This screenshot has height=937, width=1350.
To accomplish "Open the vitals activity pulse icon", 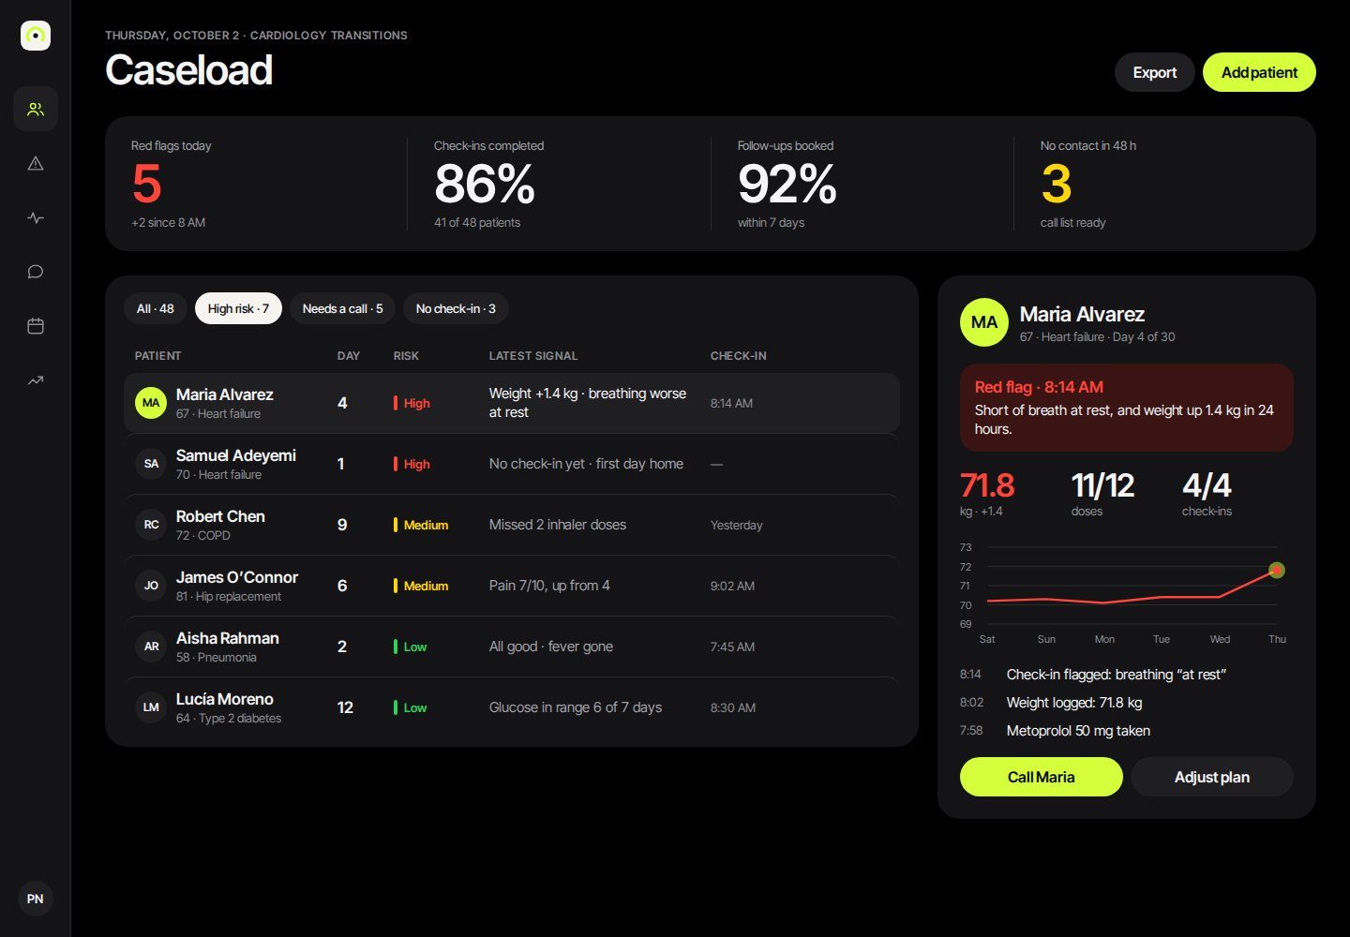I will pyautogui.click(x=36, y=217).
